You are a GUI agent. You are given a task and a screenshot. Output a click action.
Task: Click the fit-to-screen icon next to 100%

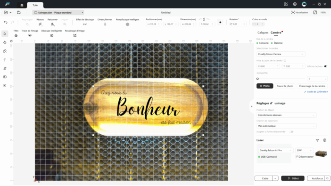click(315, 12)
